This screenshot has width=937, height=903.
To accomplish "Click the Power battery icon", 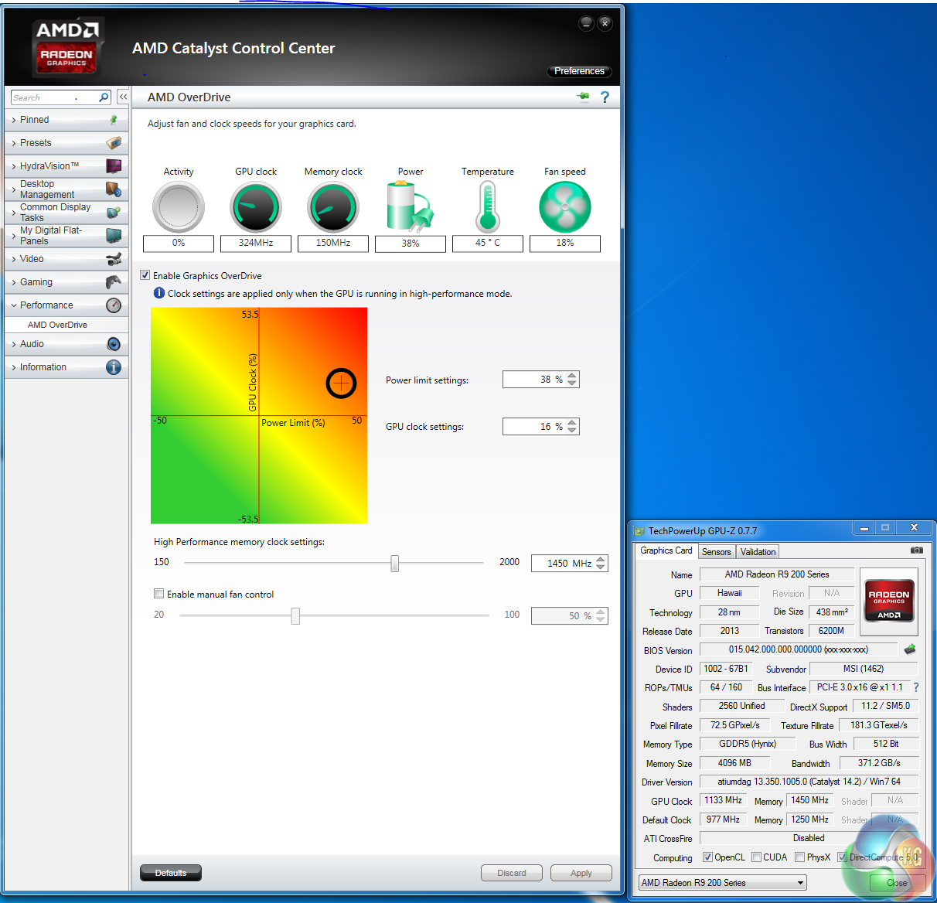I will pos(410,206).
